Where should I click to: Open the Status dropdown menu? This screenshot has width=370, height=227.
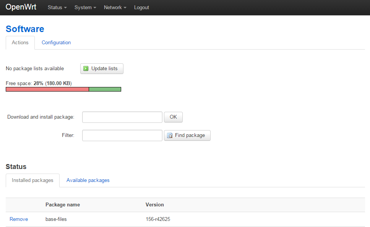(57, 8)
